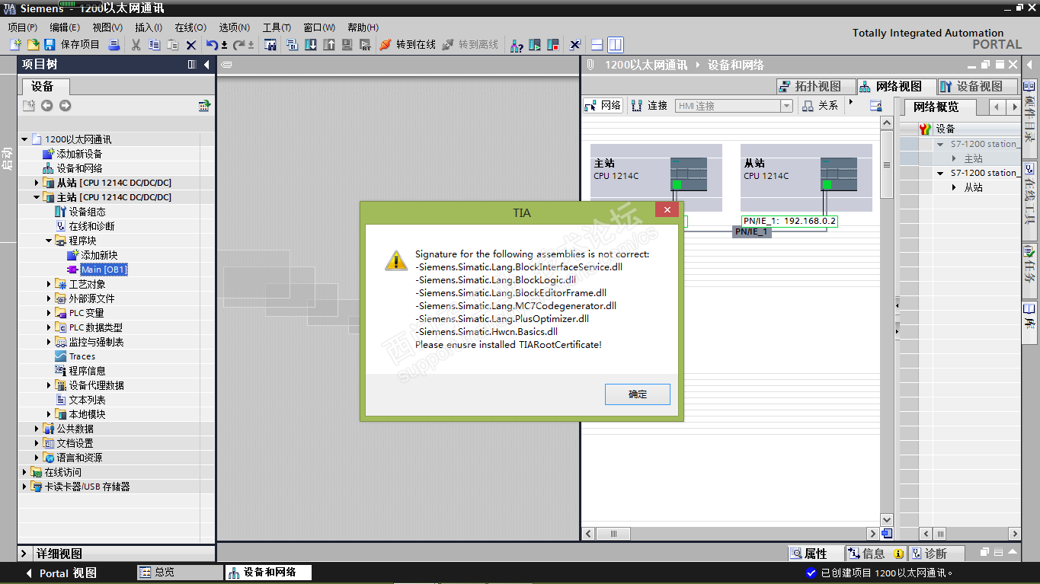This screenshot has height=584, width=1040.
Task: Click the floppy disk save icon
Action: tap(50, 45)
